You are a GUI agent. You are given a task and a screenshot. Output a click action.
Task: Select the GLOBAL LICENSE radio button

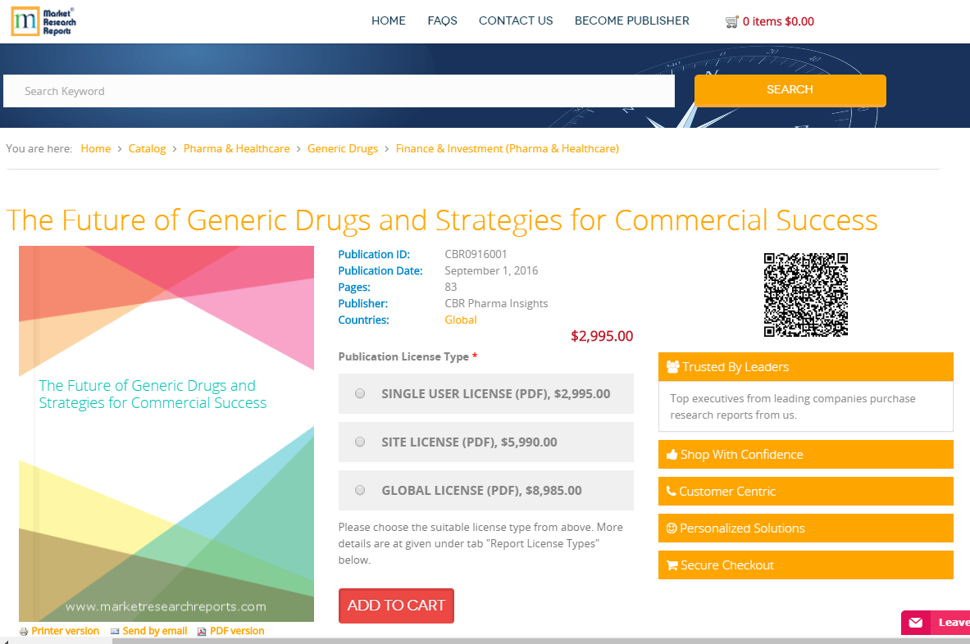(x=359, y=489)
